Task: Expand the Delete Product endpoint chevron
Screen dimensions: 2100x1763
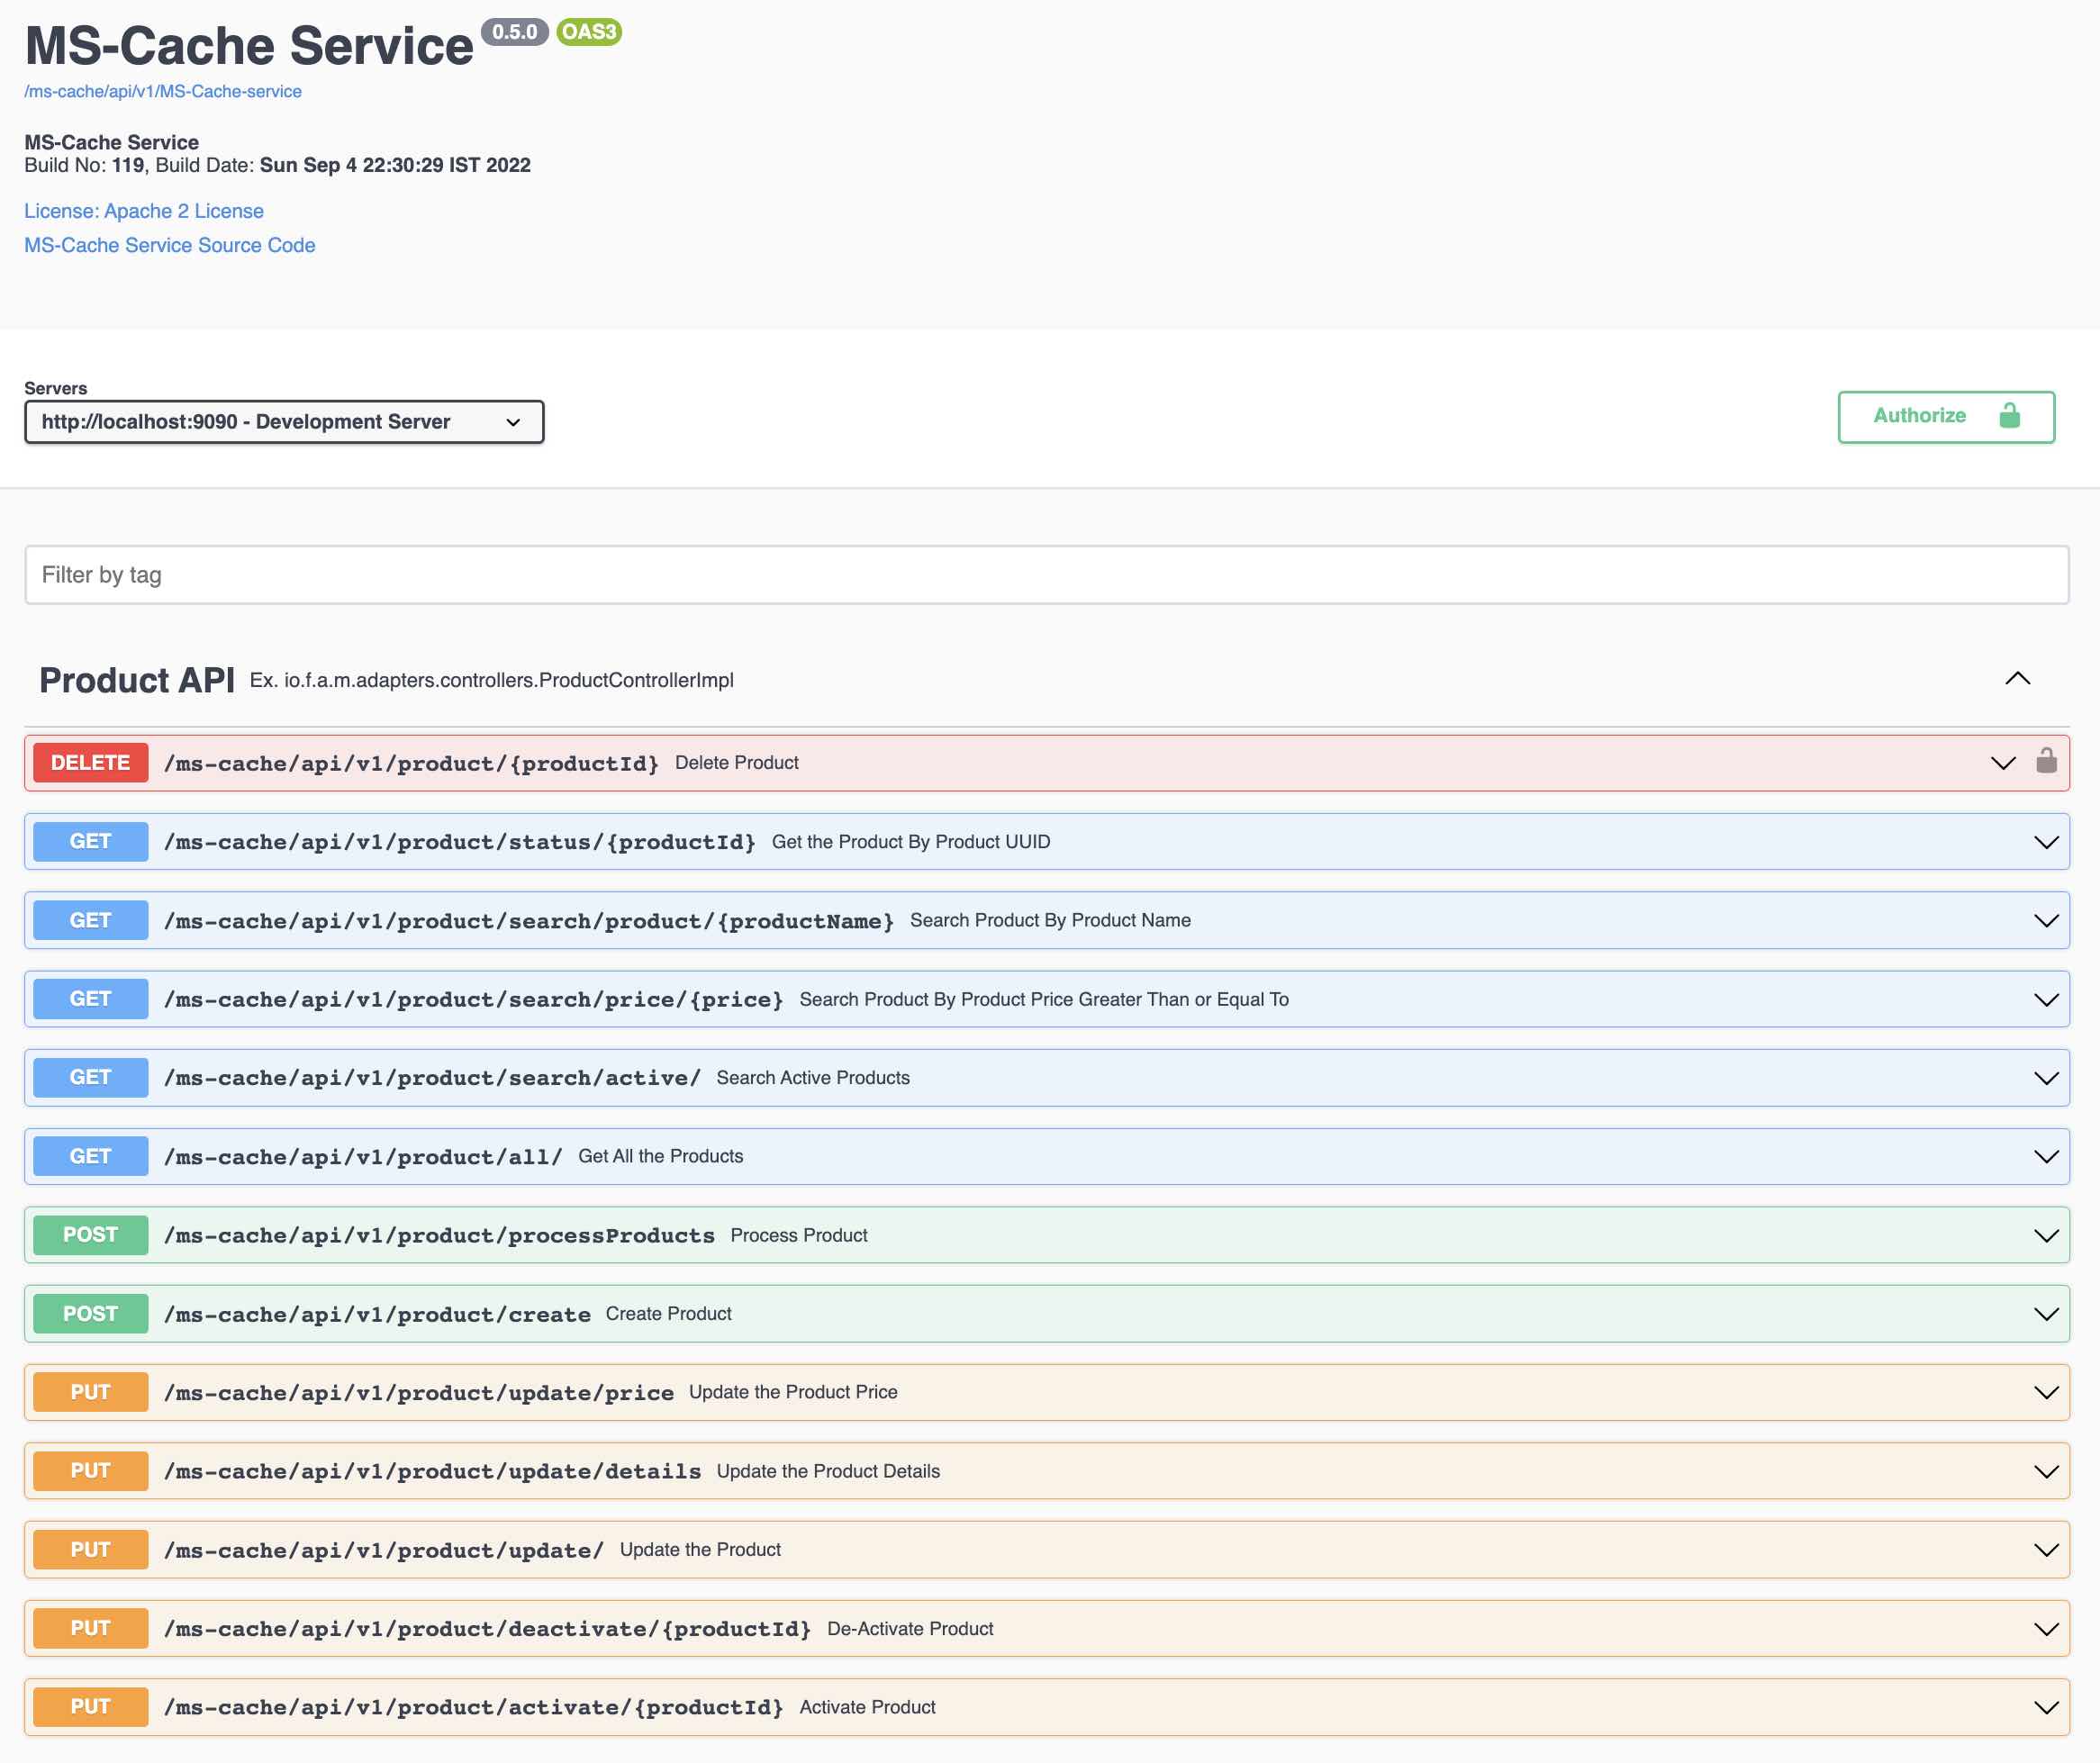Action: pyautogui.click(x=2002, y=763)
